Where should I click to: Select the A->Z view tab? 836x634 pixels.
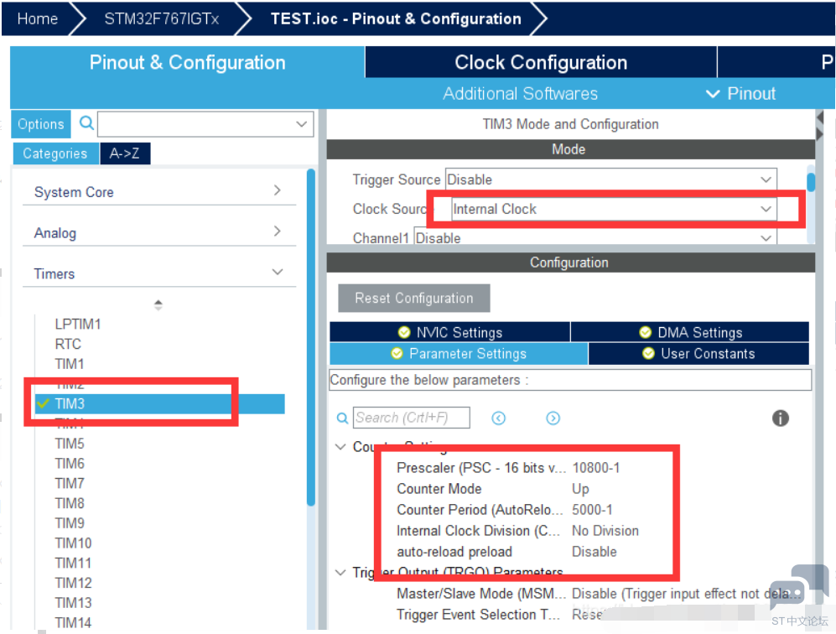125,153
